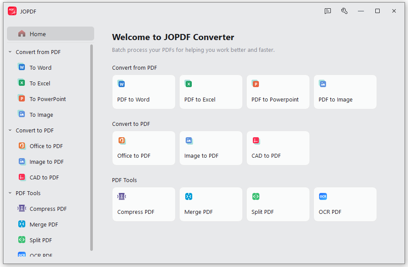Open the PDF to Excel card label
Image resolution: width=408 pixels, height=267 pixels.
click(x=200, y=100)
